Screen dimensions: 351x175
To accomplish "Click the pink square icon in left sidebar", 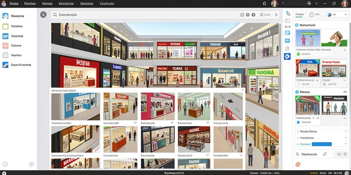I will pos(5,45).
